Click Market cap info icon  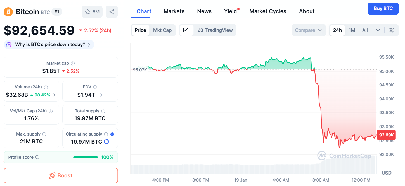73,64
